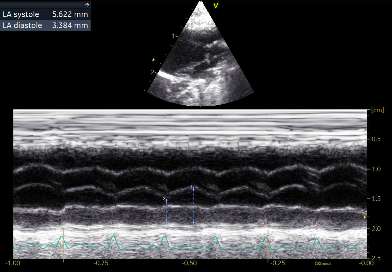Viewport: 392px width, 272px height.
Task: Click the move handle icon on measurement panel
Action: point(87,5)
